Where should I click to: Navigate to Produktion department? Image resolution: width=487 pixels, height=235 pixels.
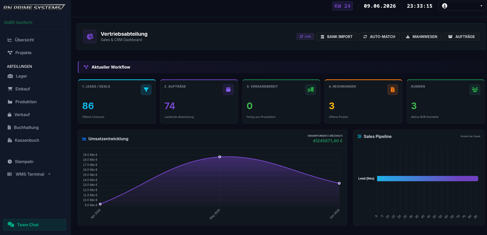34,102
